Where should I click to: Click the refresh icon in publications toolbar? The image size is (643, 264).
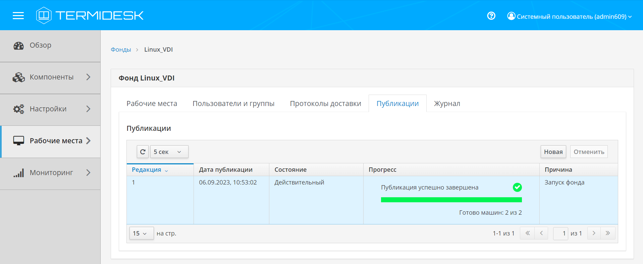point(143,152)
